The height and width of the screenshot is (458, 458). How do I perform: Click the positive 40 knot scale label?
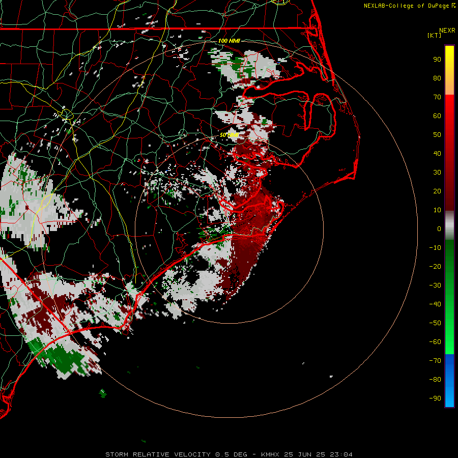tap(437, 154)
